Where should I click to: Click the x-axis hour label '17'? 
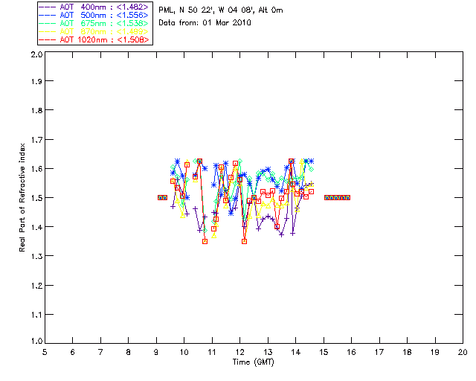coord(379,352)
